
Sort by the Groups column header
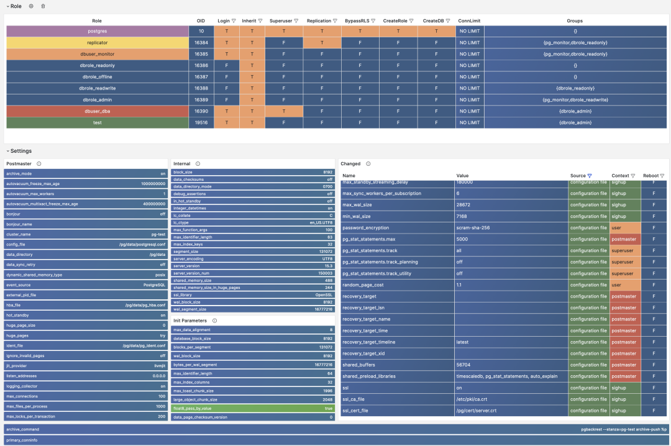pyautogui.click(x=575, y=20)
